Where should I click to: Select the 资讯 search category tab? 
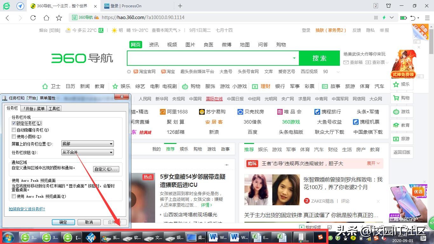[154, 45]
